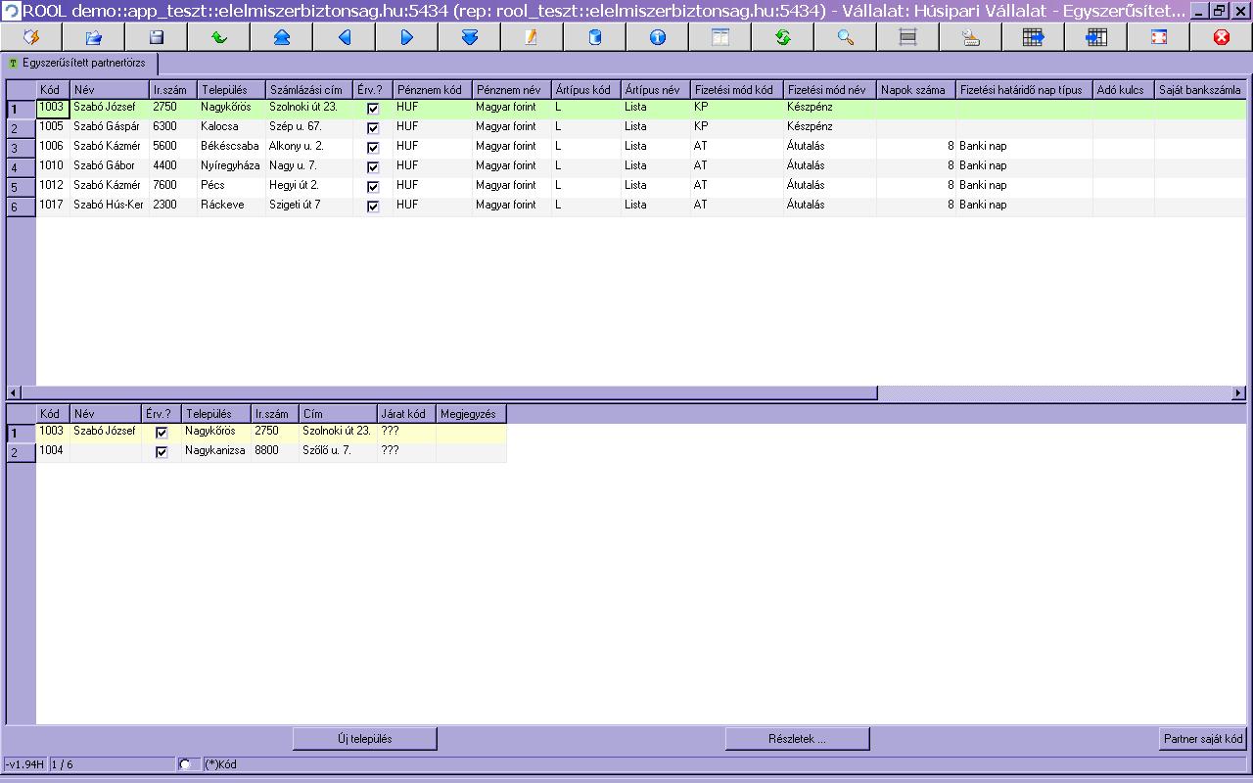Click the lightning-bolt toolbar icon

click(x=31, y=37)
